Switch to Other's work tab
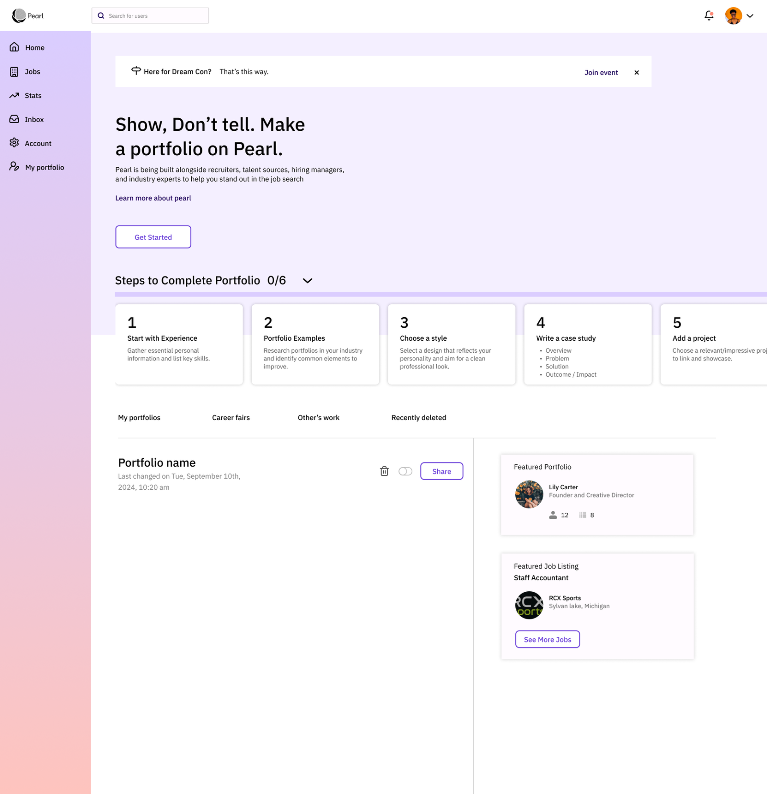Viewport: 767px width, 794px height. [x=319, y=418]
